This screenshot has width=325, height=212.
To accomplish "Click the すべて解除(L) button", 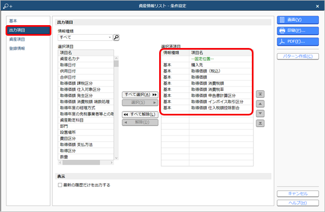I will pos(140,114).
